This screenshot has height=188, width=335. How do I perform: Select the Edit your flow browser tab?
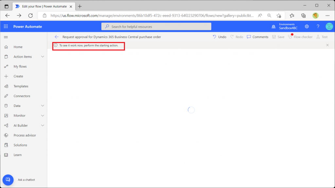click(x=44, y=7)
